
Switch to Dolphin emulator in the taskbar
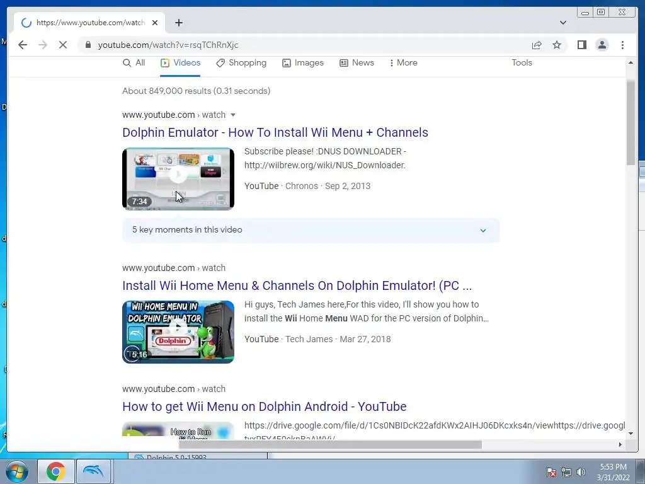click(93, 471)
